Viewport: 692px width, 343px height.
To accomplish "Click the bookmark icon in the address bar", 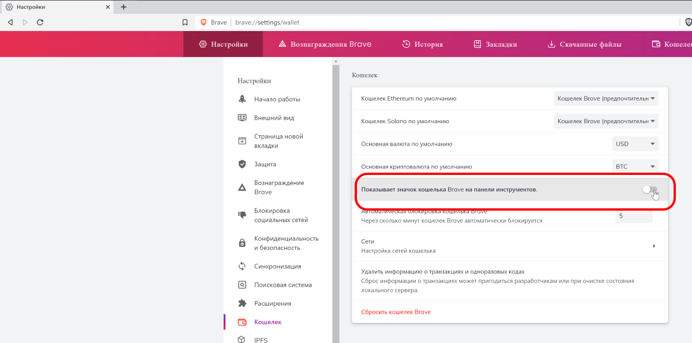I will pos(185,22).
